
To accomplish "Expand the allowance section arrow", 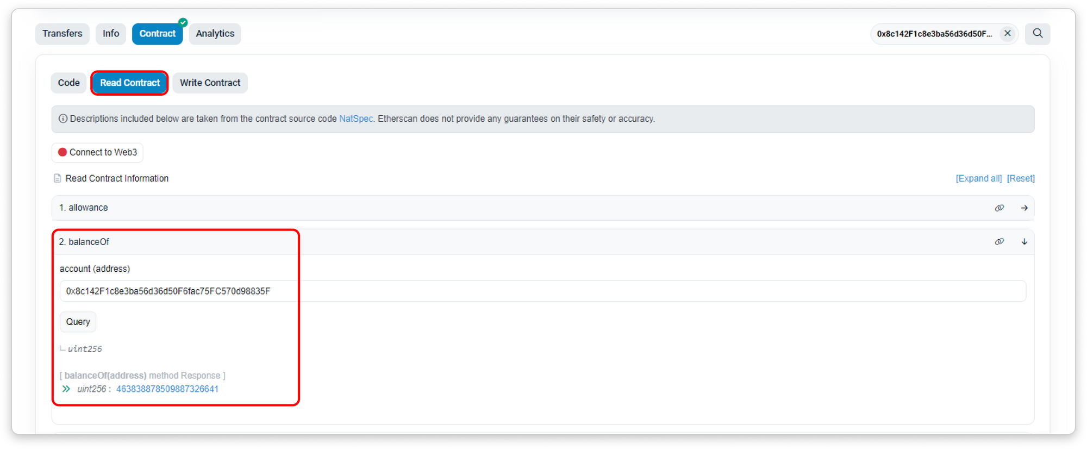I will (1024, 208).
